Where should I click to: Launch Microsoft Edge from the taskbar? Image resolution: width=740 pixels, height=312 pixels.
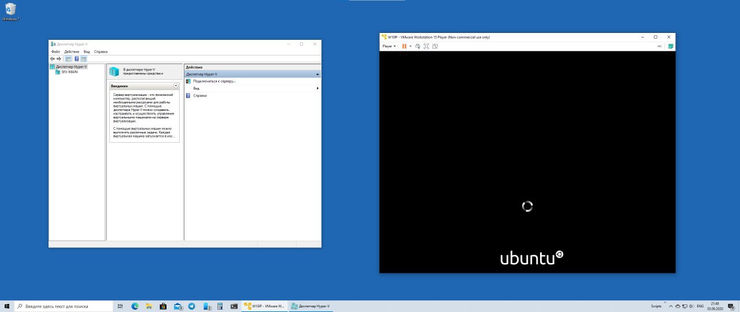click(135, 306)
